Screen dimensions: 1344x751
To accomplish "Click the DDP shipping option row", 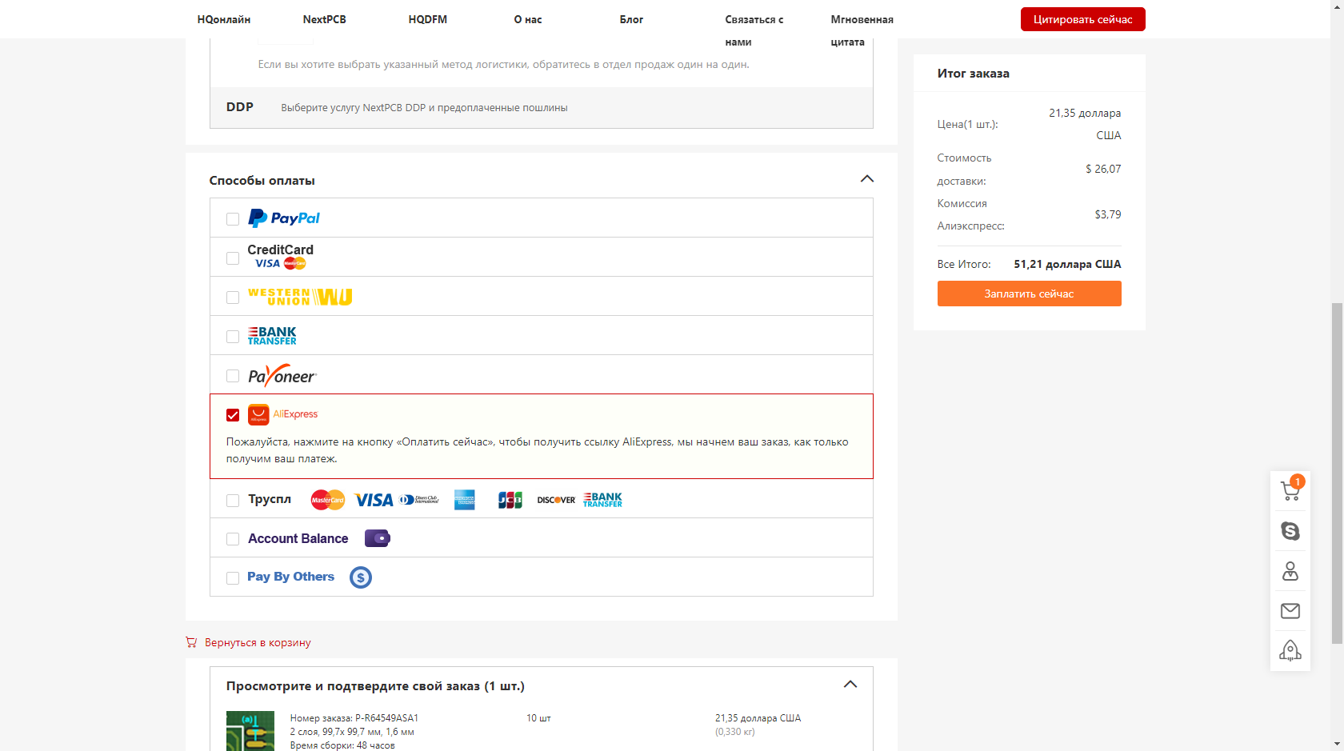I will pos(542,107).
